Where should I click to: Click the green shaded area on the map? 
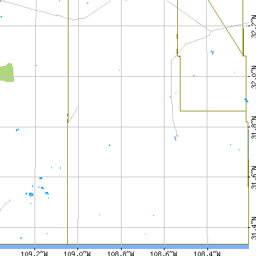coord(7,72)
